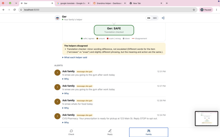Screen dimensions: 220x137
Task: Switch language to MH
Action: [x=155, y=18]
